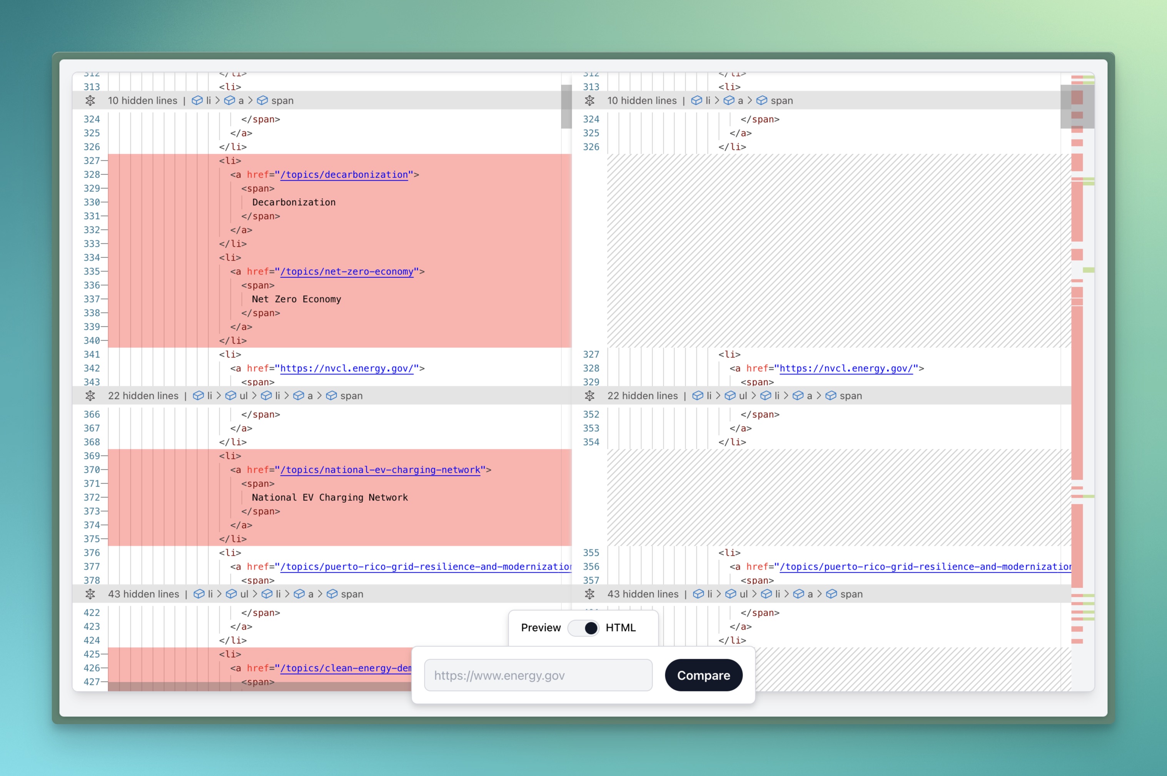Click li breadcrumb cube icon in right top bar
1167x776 pixels.
696,100
